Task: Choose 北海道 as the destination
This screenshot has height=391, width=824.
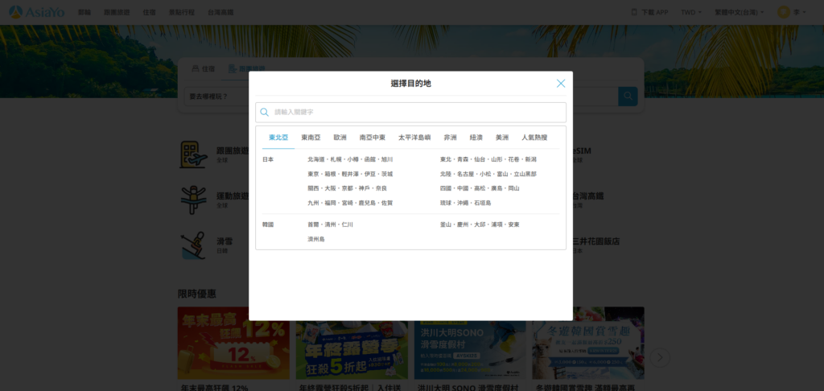Action: pos(317,159)
